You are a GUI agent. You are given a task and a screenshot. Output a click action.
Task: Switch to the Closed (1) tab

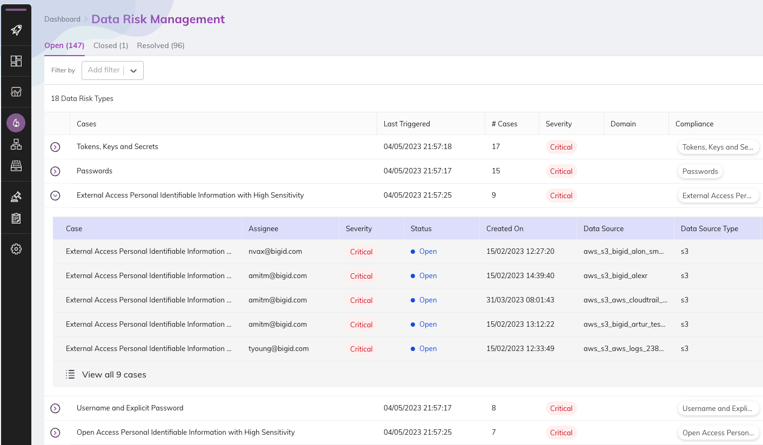point(111,45)
